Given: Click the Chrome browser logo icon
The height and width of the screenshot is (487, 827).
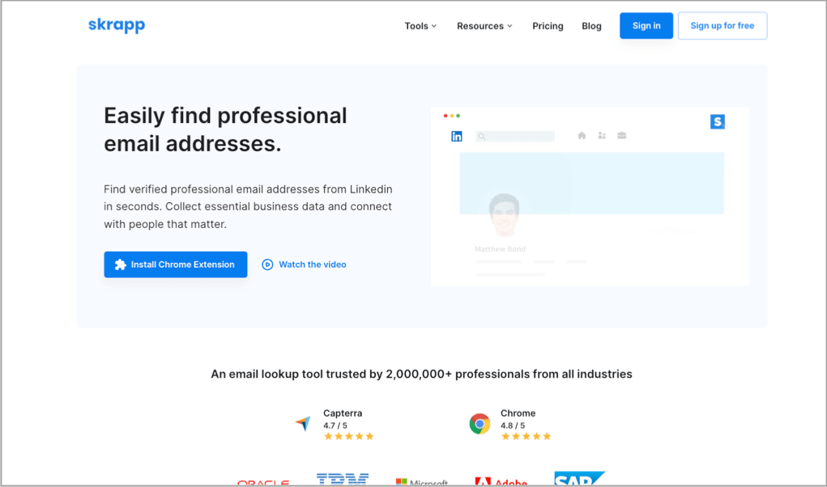Looking at the screenshot, I should click(480, 423).
